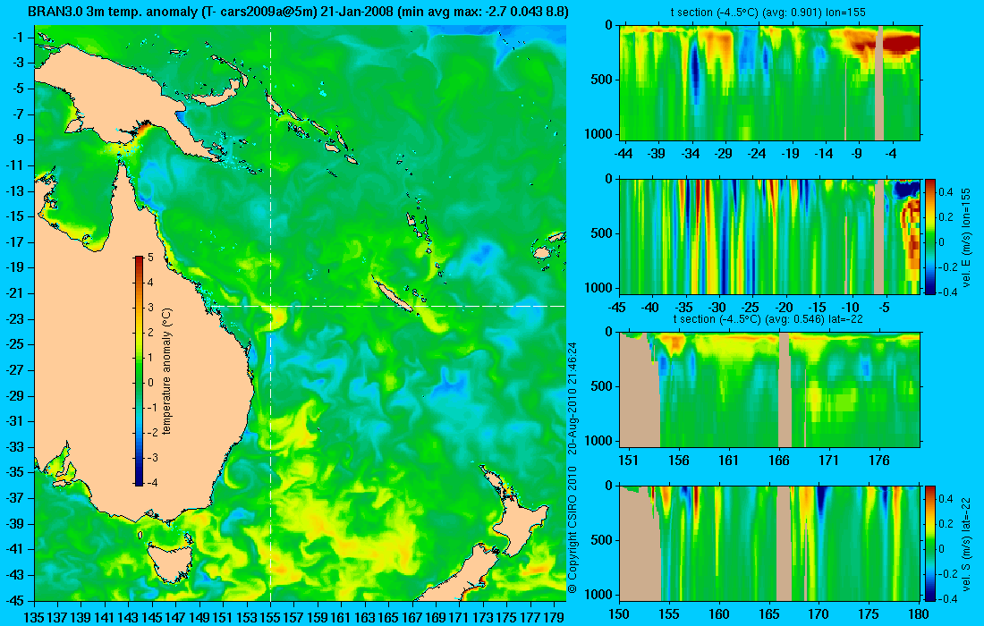The height and width of the screenshot is (626, 984).
Task: Click longitude tick '167' on map axis
Action: click(412, 617)
